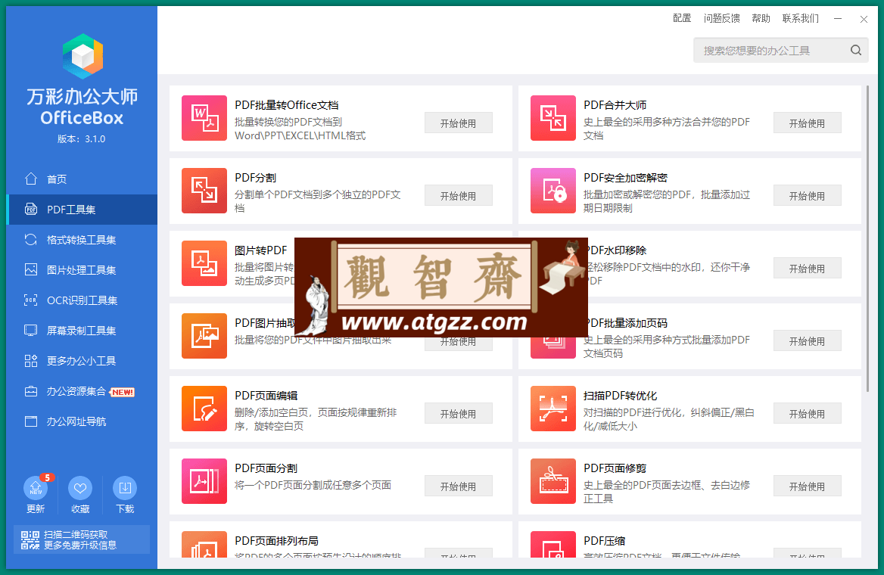Open 办公资源集合 in the sidebar
The image size is (884, 575).
coord(82,391)
